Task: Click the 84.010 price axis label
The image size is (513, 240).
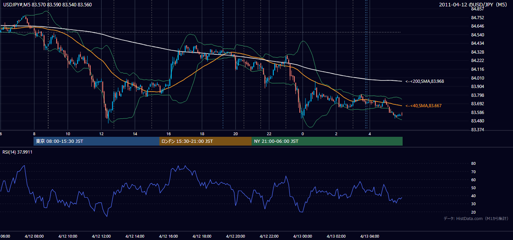Action: (x=477, y=78)
